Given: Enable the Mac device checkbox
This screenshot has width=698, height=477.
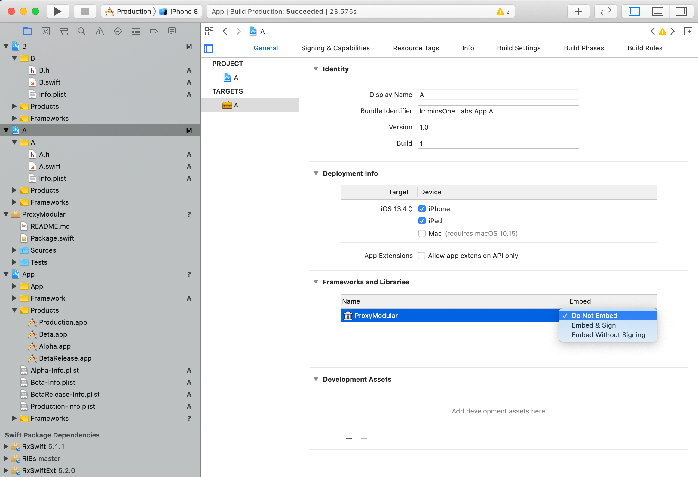Looking at the screenshot, I should (422, 233).
